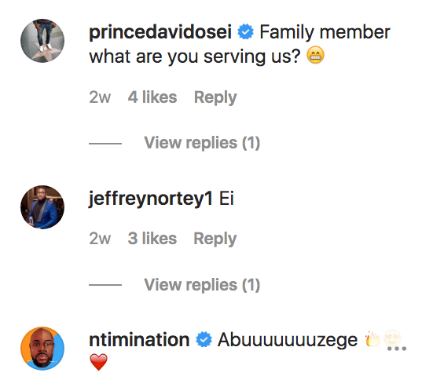
Task: Reply to princedavidosei's comment
Action: (215, 97)
